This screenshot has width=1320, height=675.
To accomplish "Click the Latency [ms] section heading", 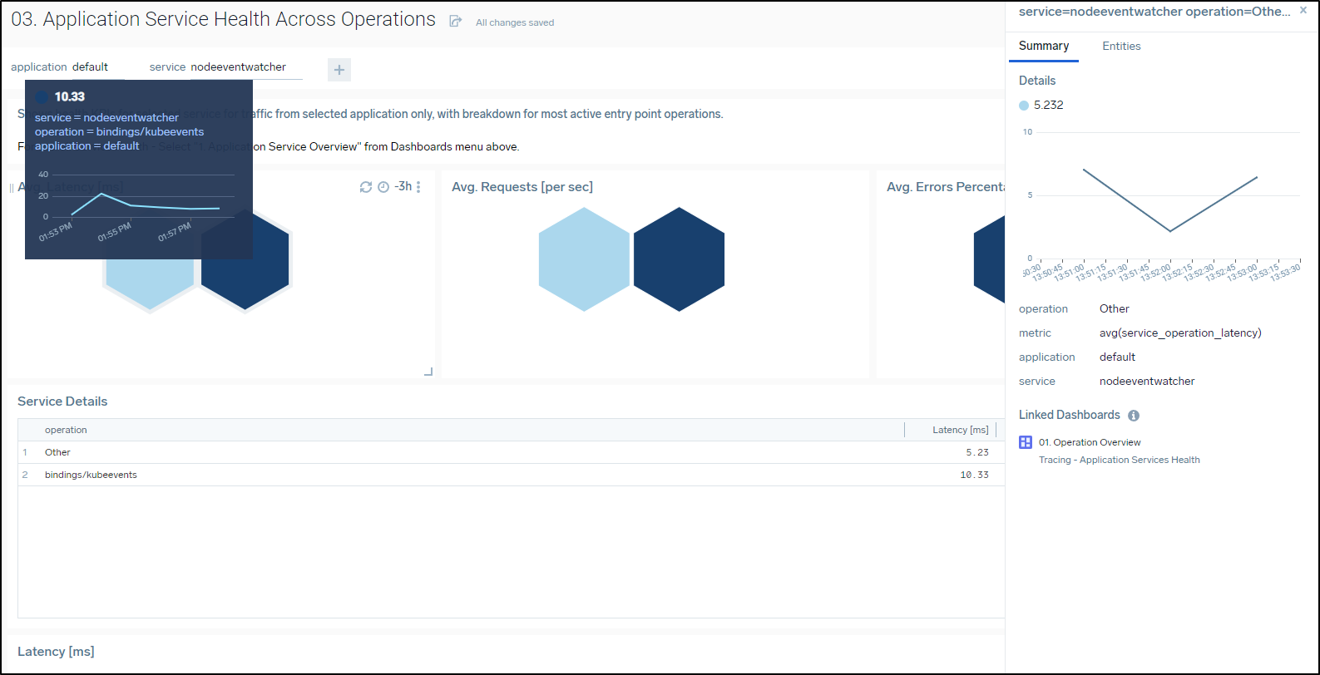I will point(56,652).
